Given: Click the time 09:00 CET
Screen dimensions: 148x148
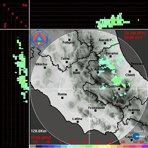Looking at the screenshot, I should (x=133, y=37).
